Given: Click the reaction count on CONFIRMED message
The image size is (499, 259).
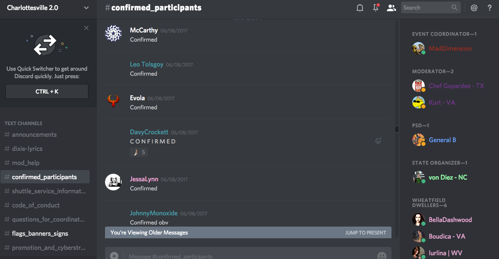Looking at the screenshot, I should pos(139,152).
